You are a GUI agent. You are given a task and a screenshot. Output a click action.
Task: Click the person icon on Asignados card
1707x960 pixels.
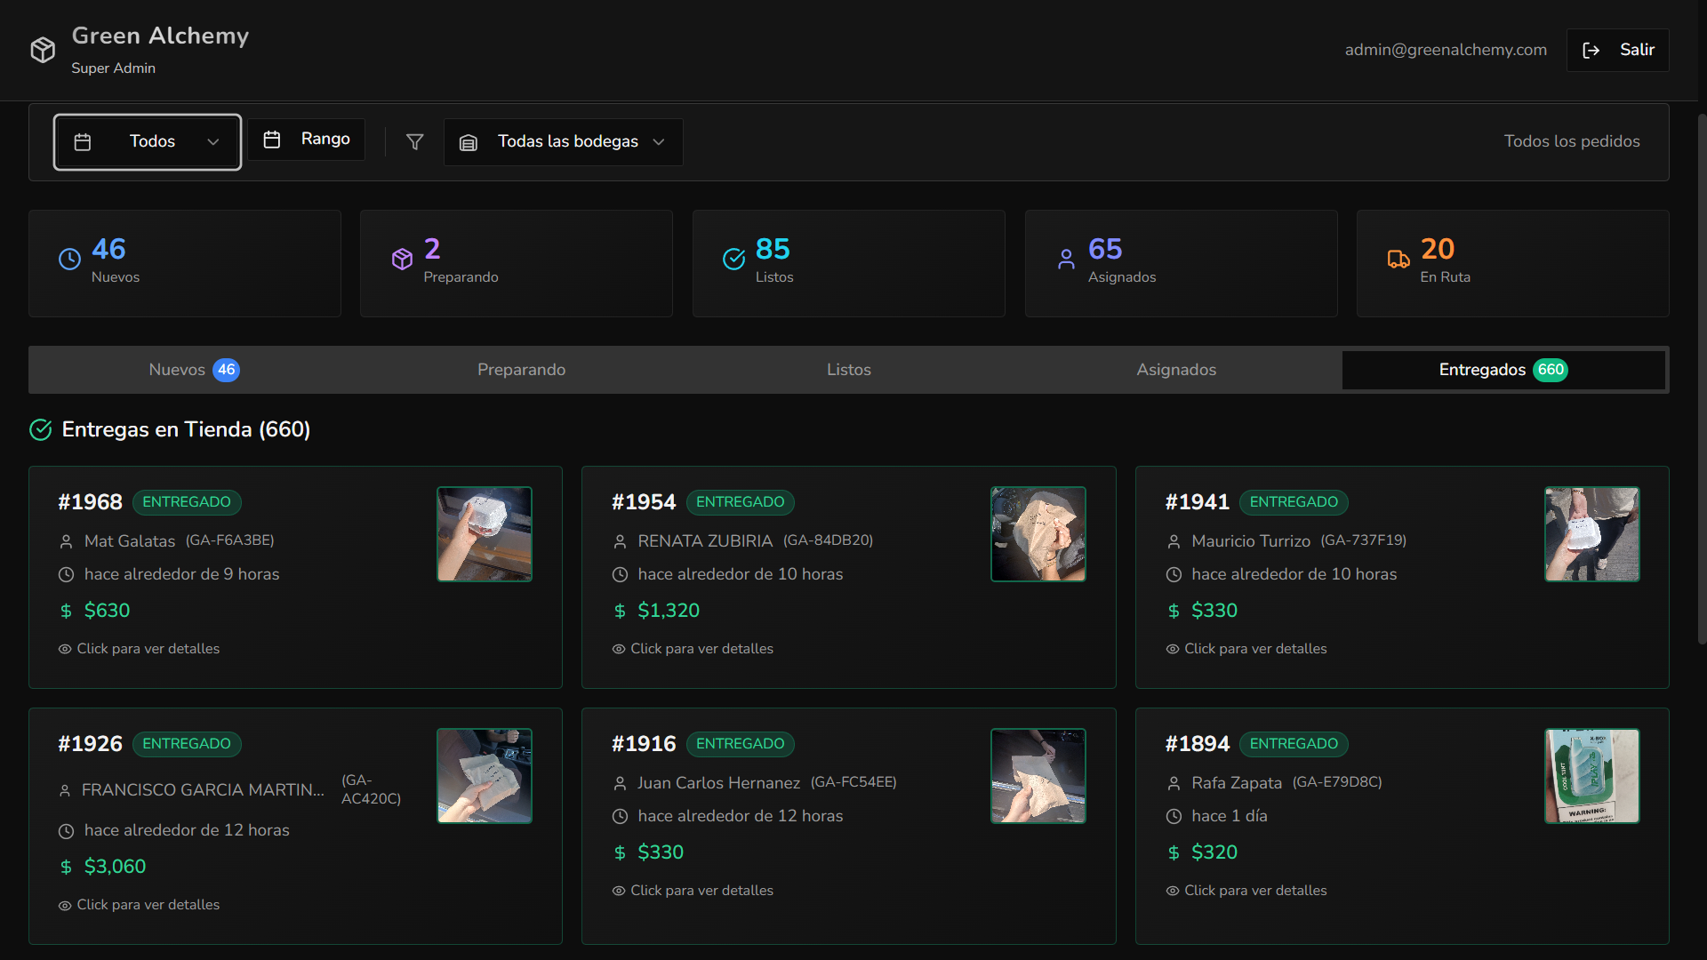pyautogui.click(x=1066, y=259)
